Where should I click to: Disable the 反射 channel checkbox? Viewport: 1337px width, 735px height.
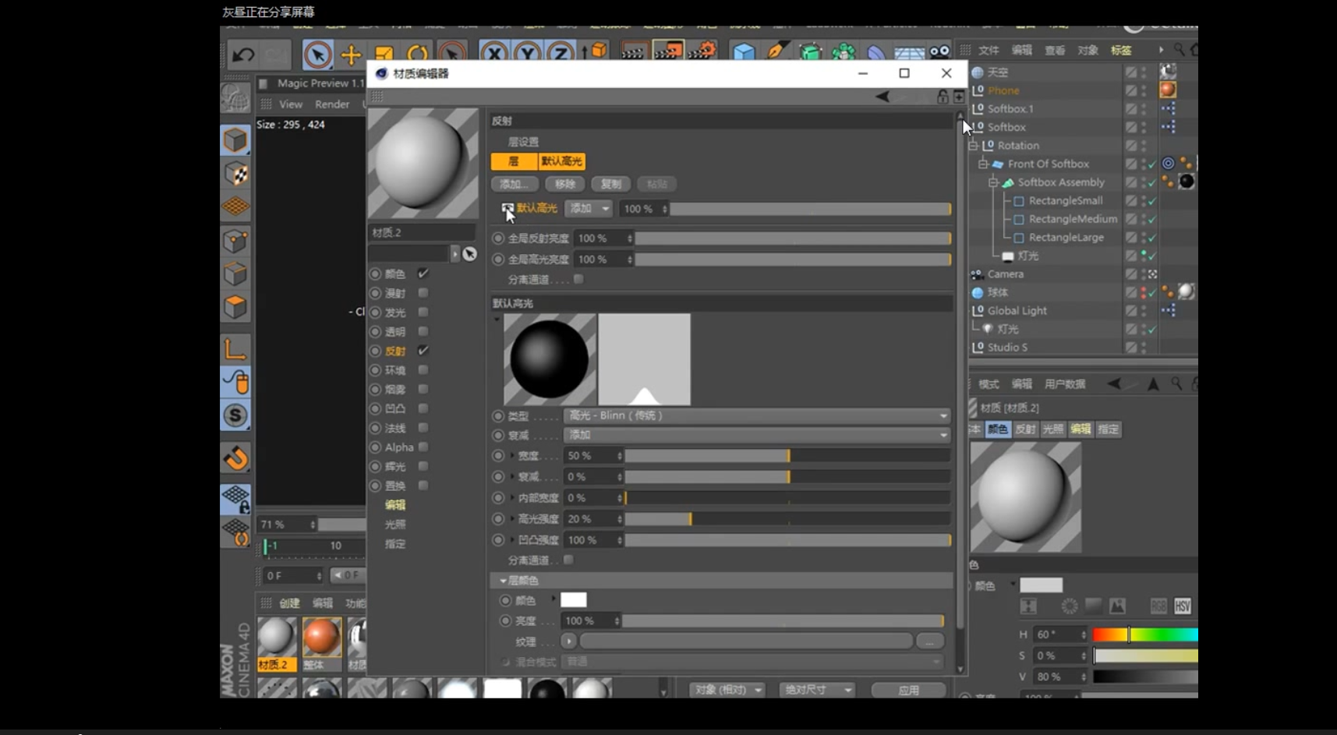coord(423,351)
